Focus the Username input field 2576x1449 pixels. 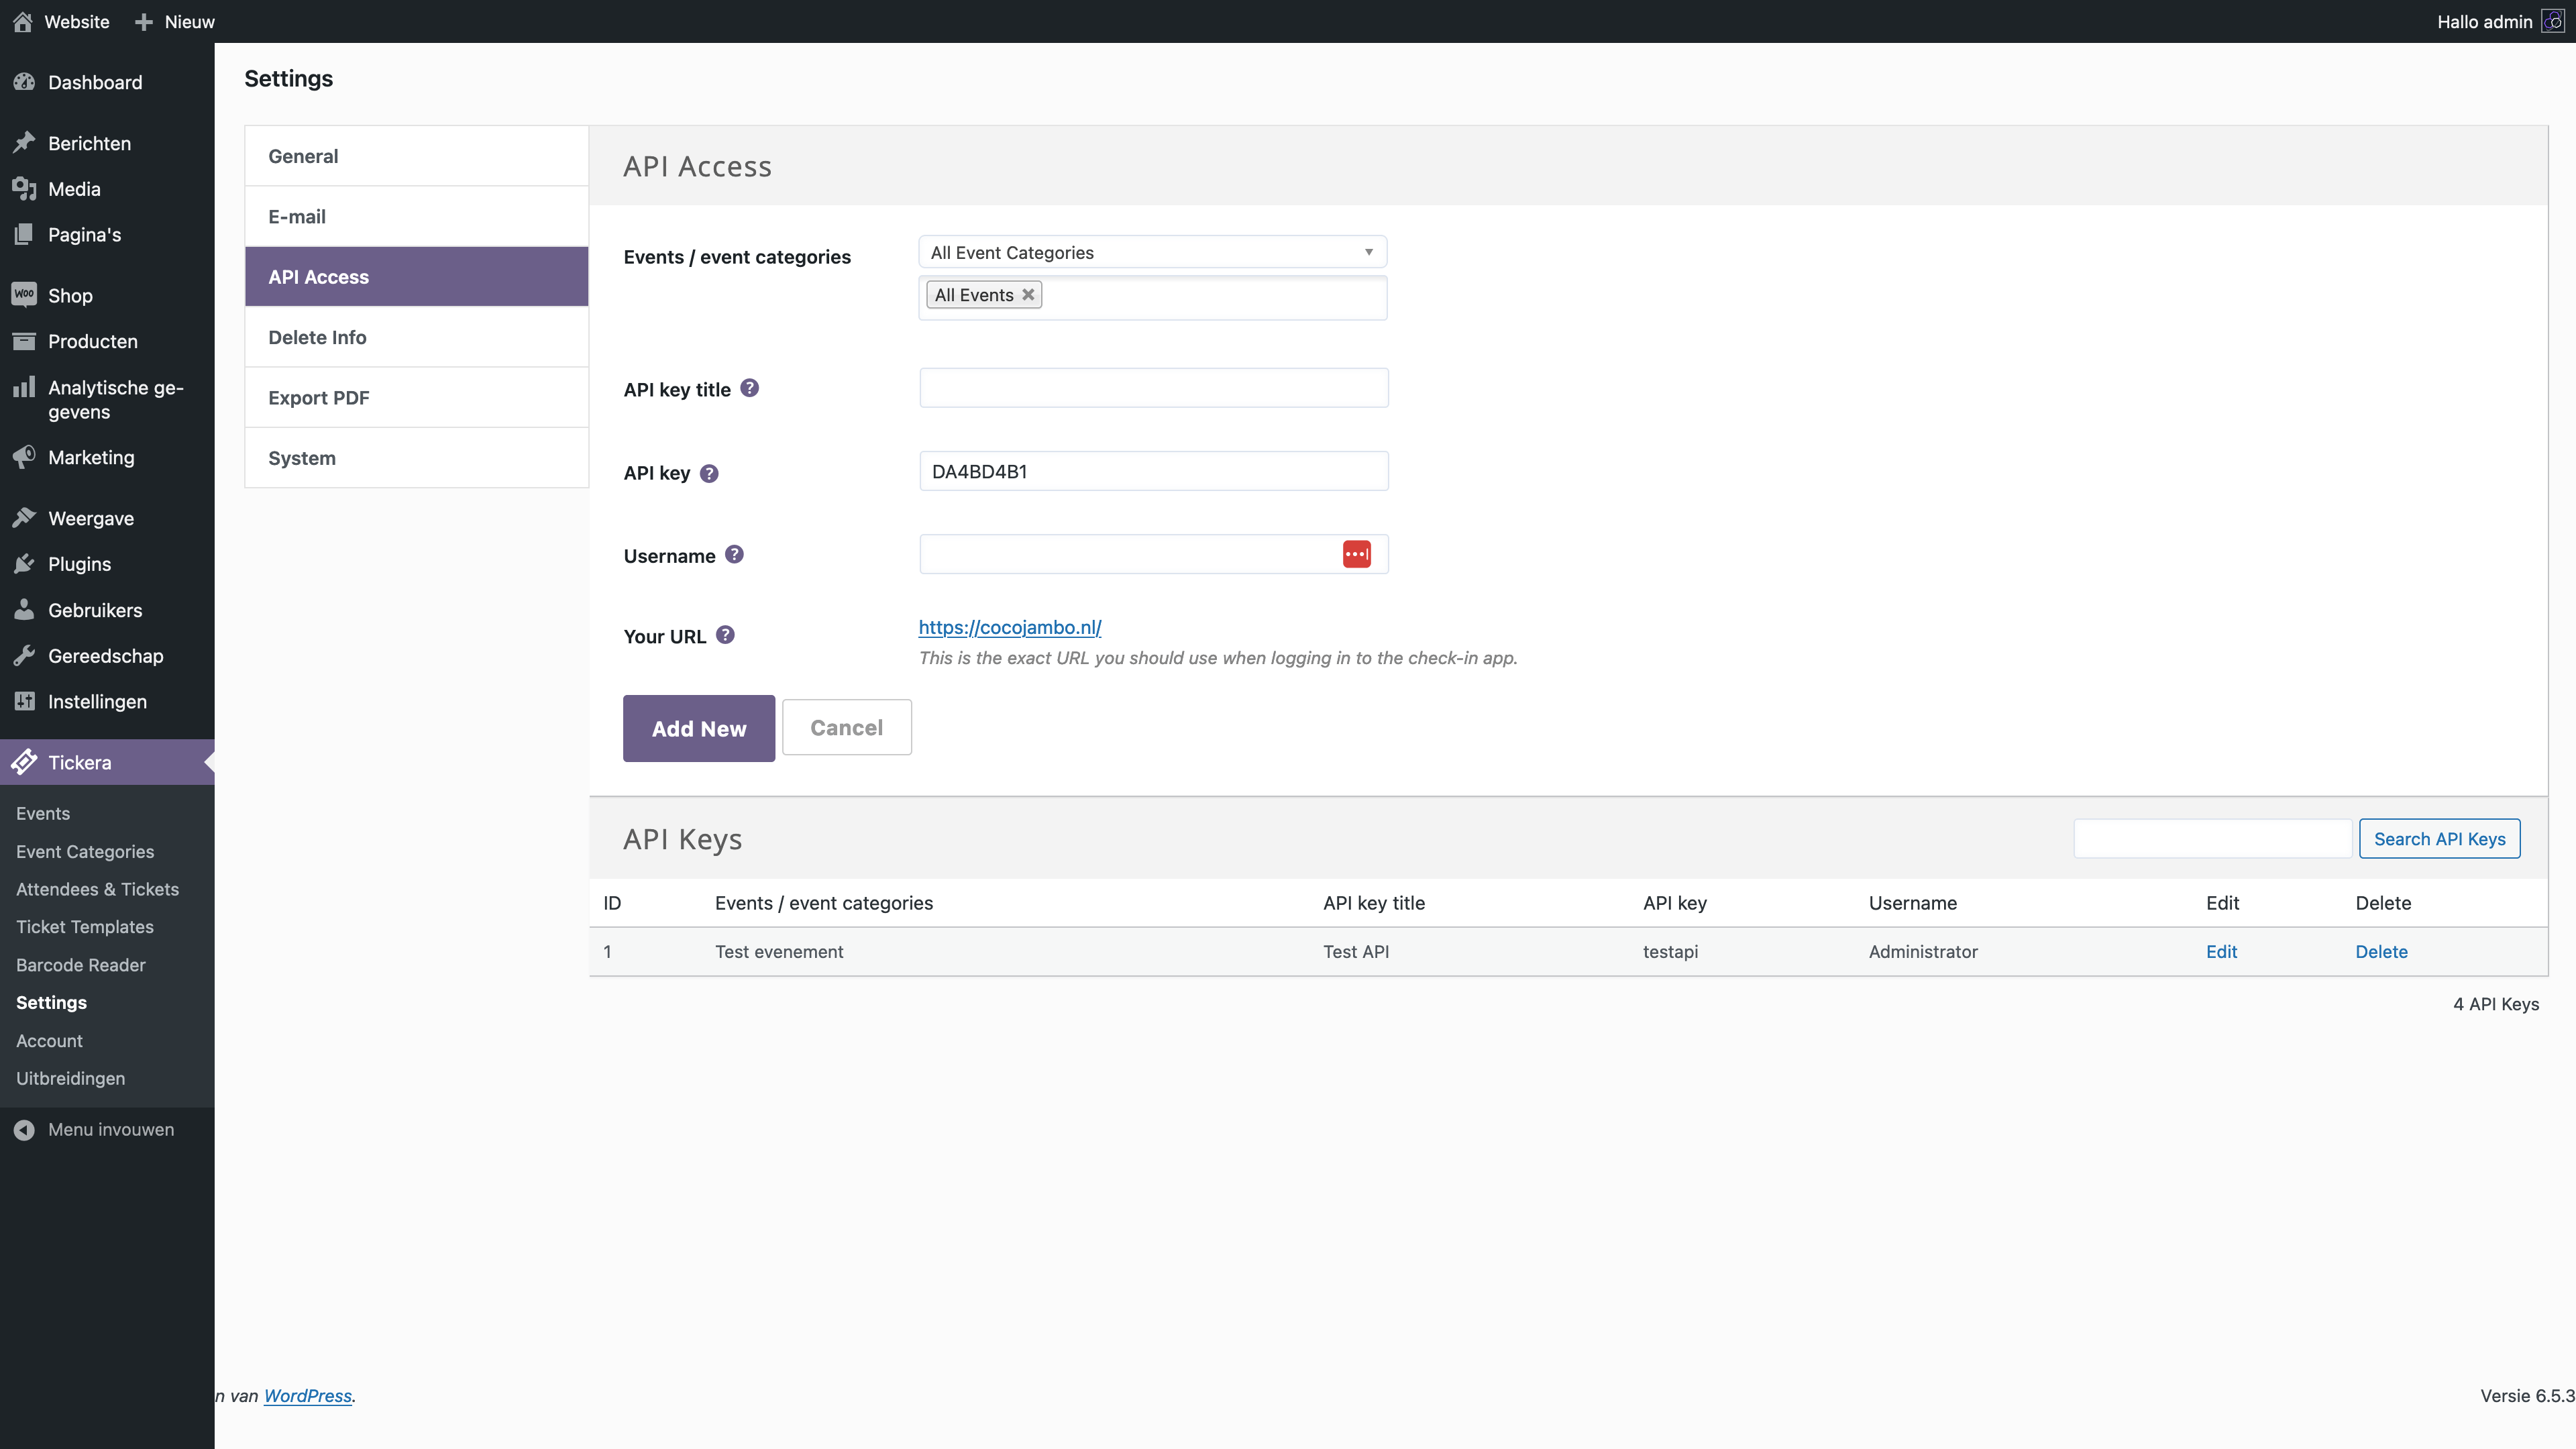[1153, 554]
